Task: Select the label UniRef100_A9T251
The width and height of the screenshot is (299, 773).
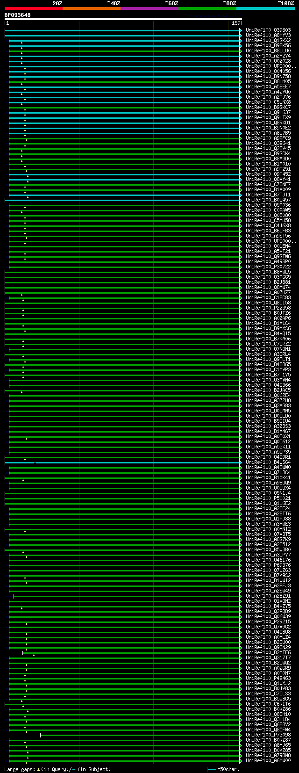Action: (x=268, y=169)
